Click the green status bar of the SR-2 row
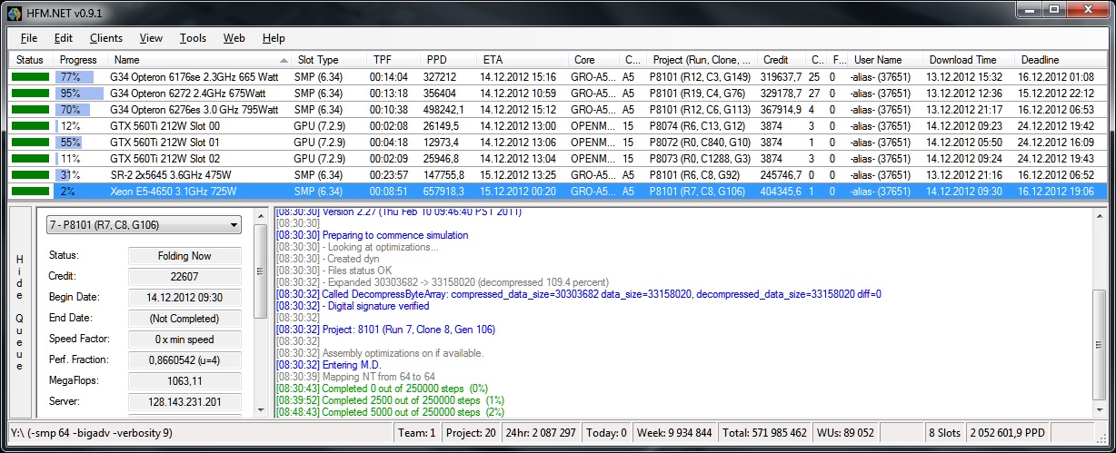The image size is (1116, 453). 31,174
